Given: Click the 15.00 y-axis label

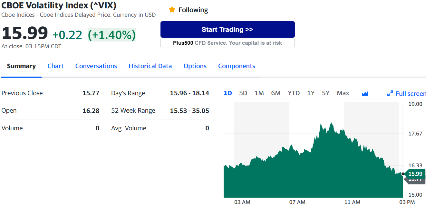Looking at the screenshot, I should pos(415,194).
